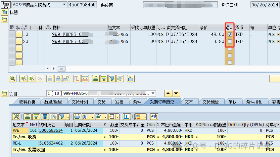280x157 pixels.
Task: Open the 确认 tab
Action: [233, 102]
